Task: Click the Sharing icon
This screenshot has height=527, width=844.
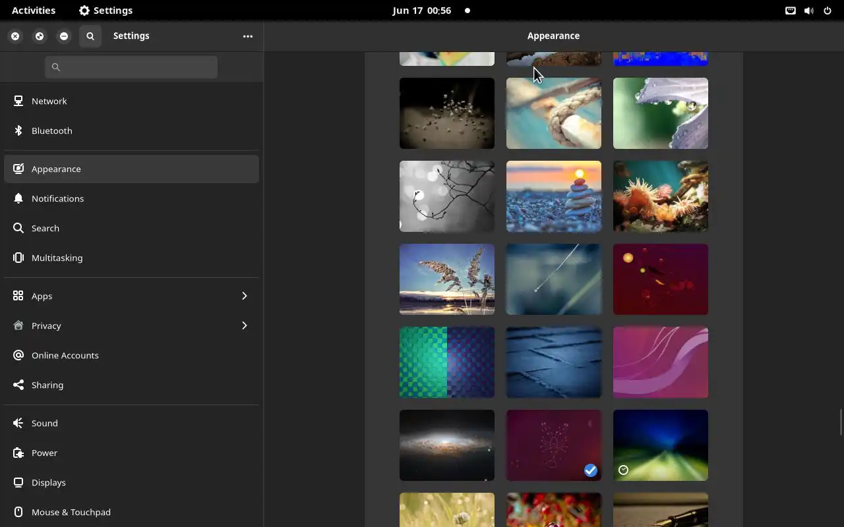Action: (18, 385)
